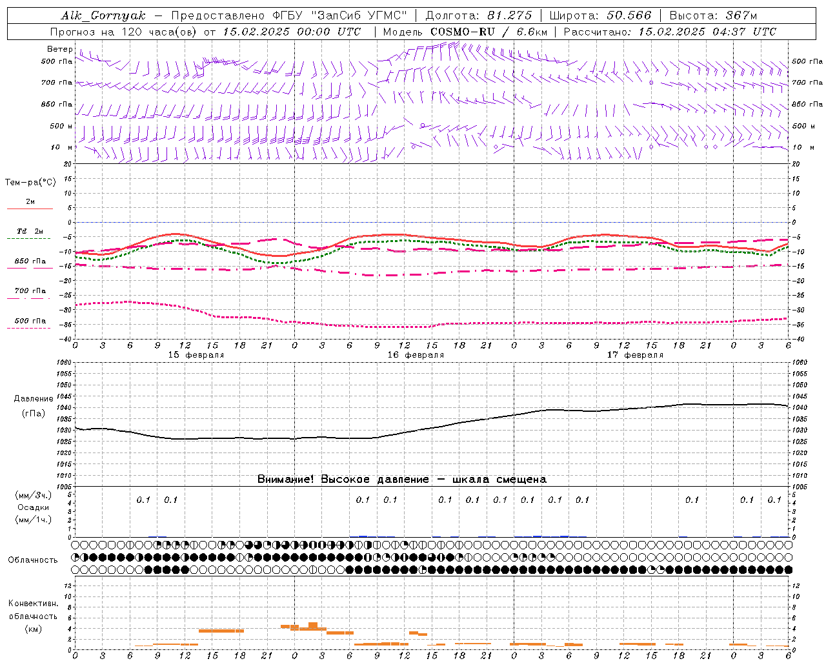The width and height of the screenshot is (826, 661).
Task: Click the forecast start time 15.02.2025 00:00 UTC
Action: pos(292,32)
